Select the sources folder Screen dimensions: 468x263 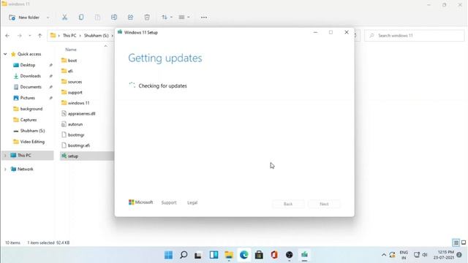pos(75,82)
